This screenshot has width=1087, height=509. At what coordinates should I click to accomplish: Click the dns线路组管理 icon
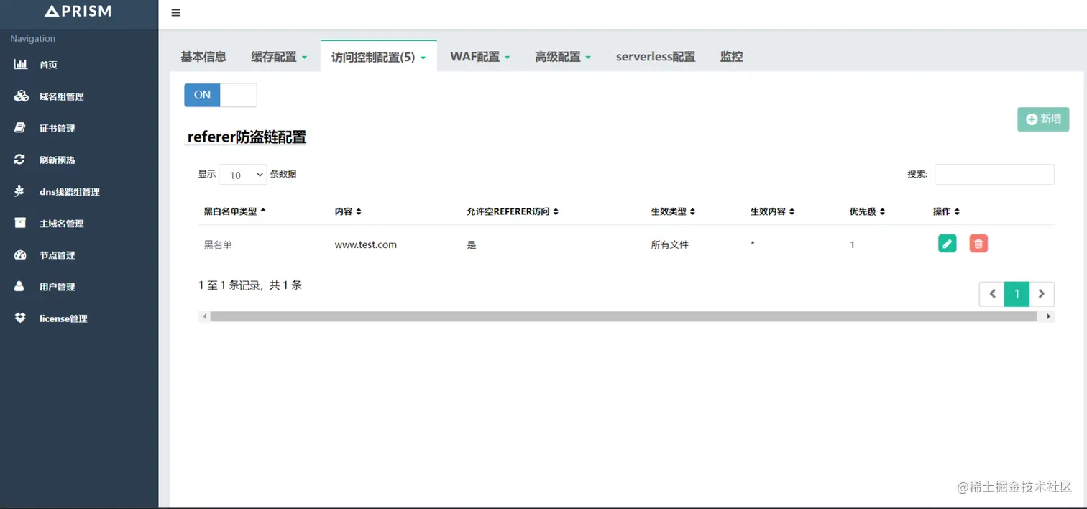coord(20,191)
